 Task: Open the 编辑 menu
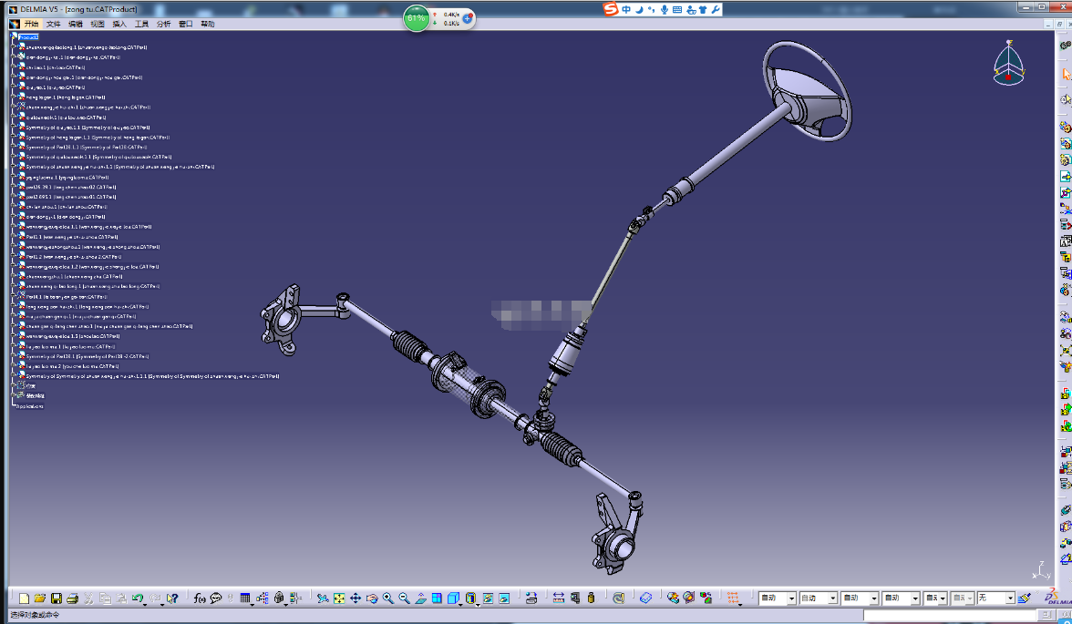pos(75,24)
